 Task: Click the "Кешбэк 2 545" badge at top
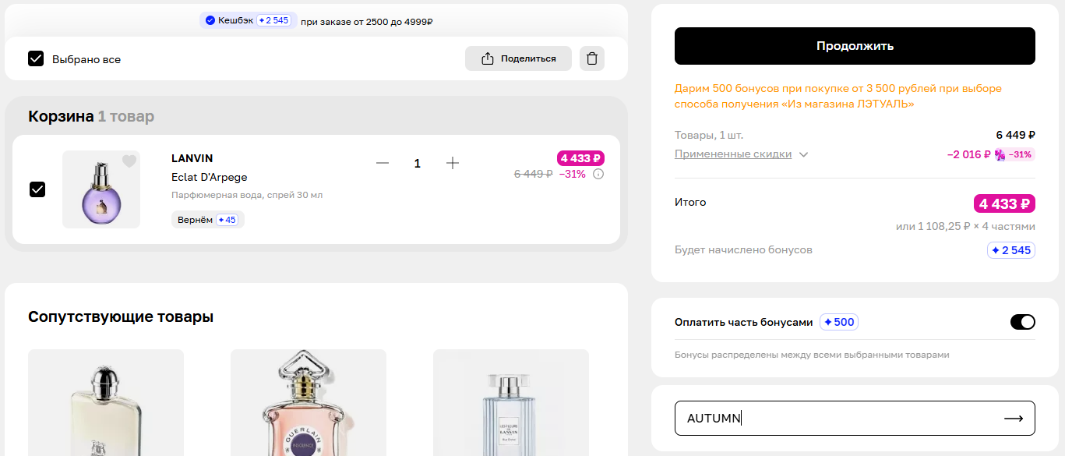(x=247, y=20)
